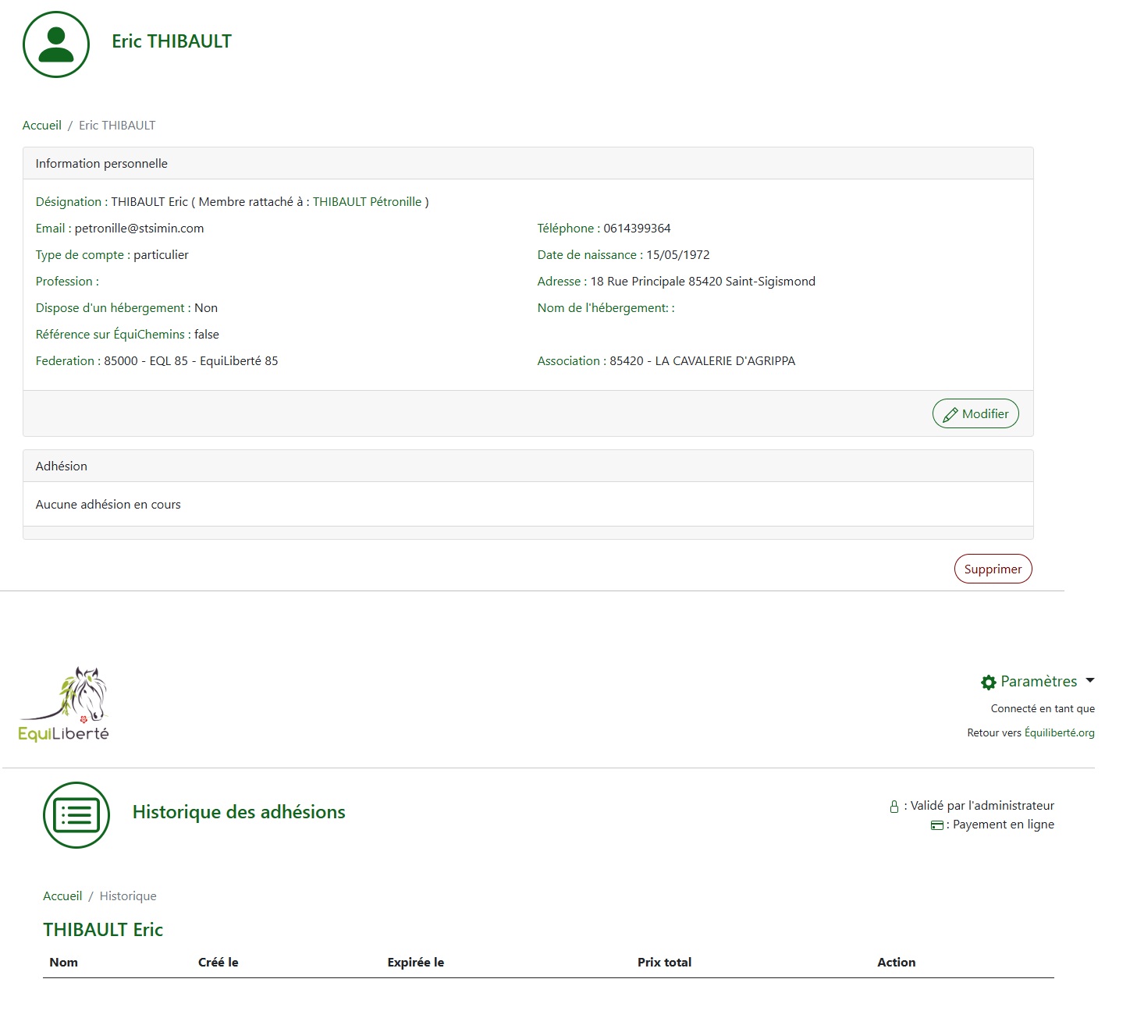This screenshot has height=1025, width=1137.
Task: Go to Accueil in the top breadcrumb
Action: [41, 126]
